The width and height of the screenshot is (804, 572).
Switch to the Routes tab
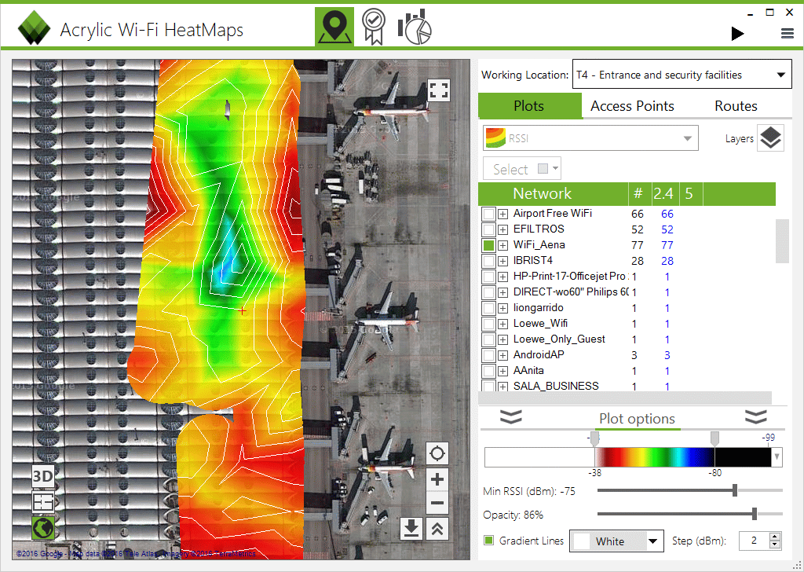736,106
